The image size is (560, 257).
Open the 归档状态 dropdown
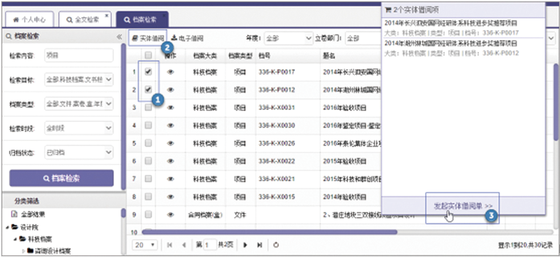[x=79, y=154]
